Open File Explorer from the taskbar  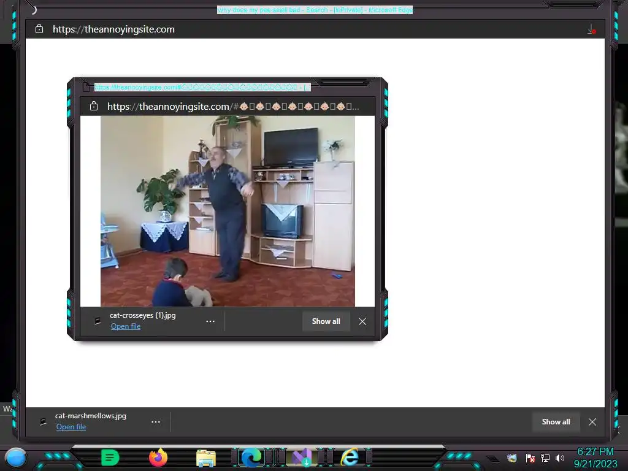(206, 458)
